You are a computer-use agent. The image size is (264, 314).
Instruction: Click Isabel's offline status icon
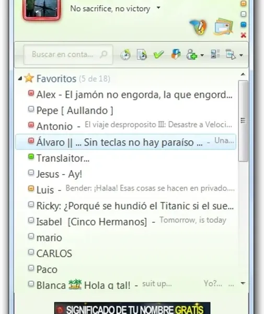[31, 220]
